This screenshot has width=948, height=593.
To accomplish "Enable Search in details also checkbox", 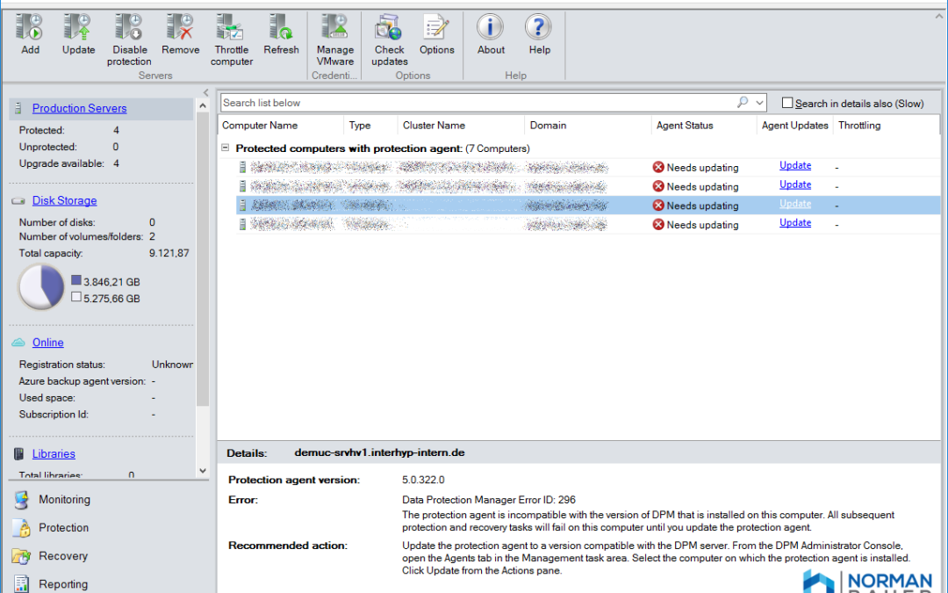I will click(787, 103).
